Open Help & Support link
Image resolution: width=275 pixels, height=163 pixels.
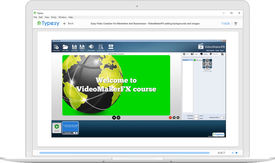click(x=210, y=50)
